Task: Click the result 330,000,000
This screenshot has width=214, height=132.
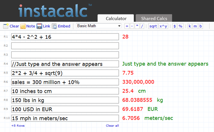Action: pos(138,82)
